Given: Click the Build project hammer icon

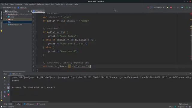Looking at the screenshot, I should pyautogui.click(x=148, y=7).
